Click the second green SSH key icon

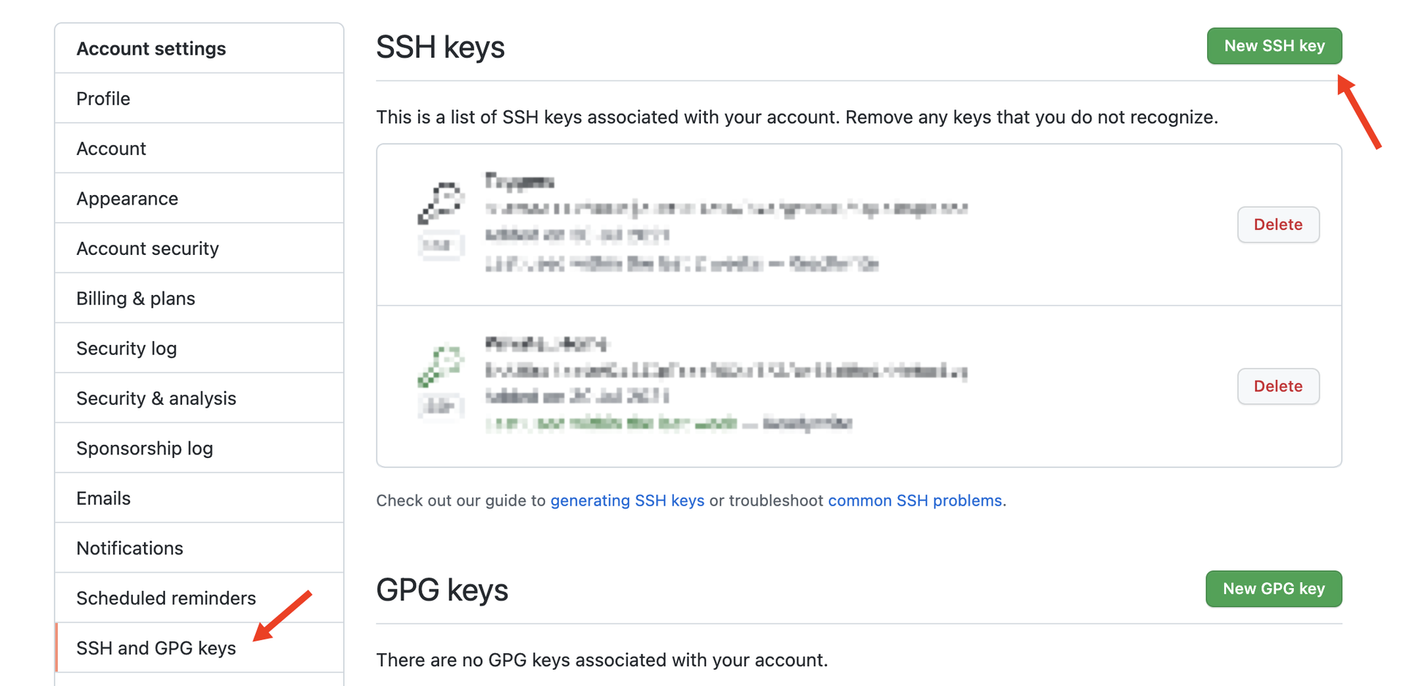[x=441, y=365]
